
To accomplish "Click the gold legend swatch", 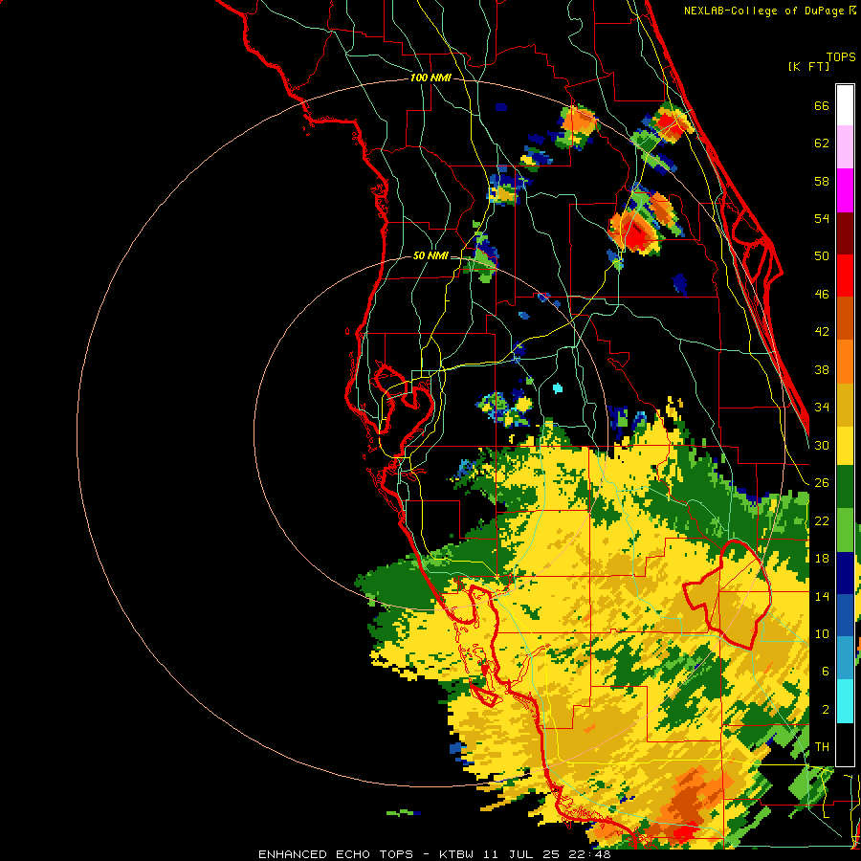I will (845, 405).
